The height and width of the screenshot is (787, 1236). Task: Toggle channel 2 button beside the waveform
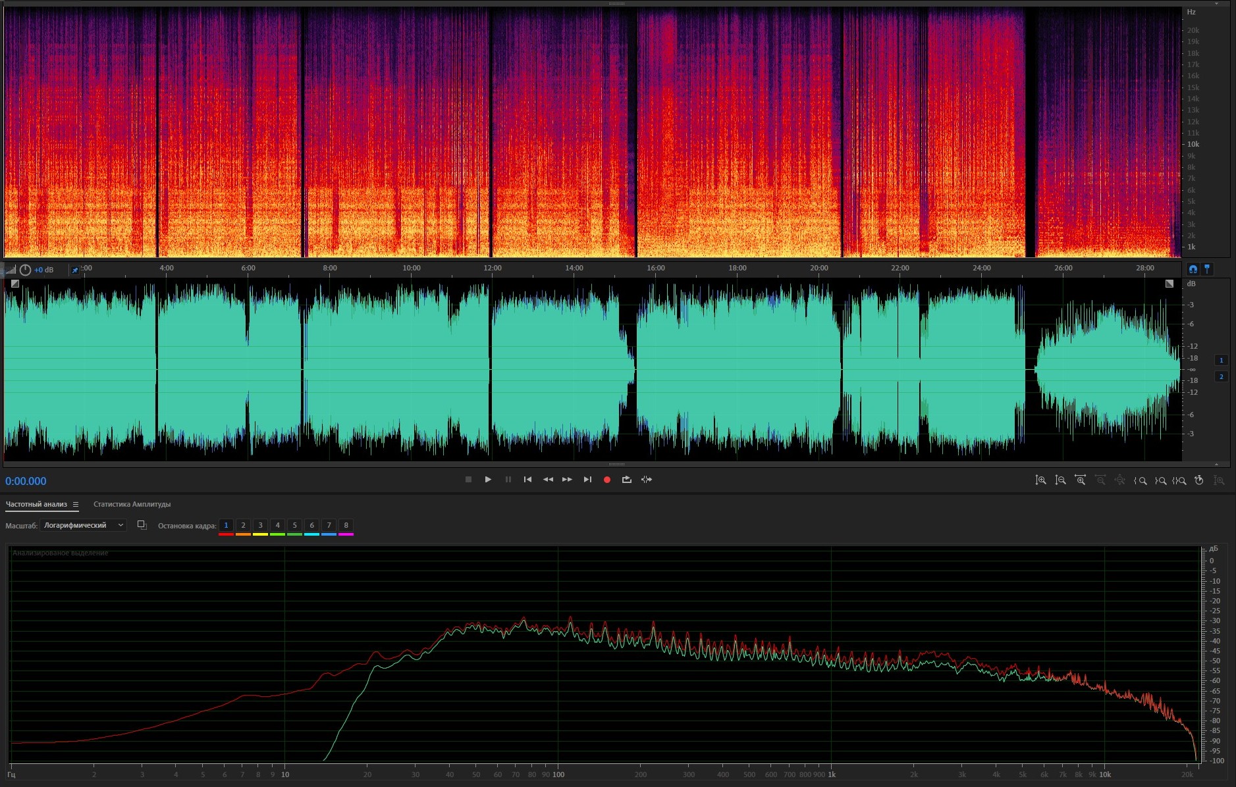1221,376
